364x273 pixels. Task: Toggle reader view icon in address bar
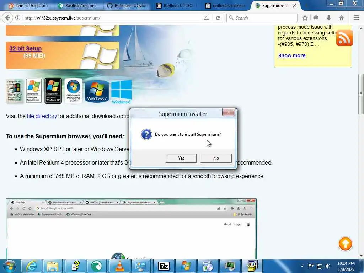(207, 18)
